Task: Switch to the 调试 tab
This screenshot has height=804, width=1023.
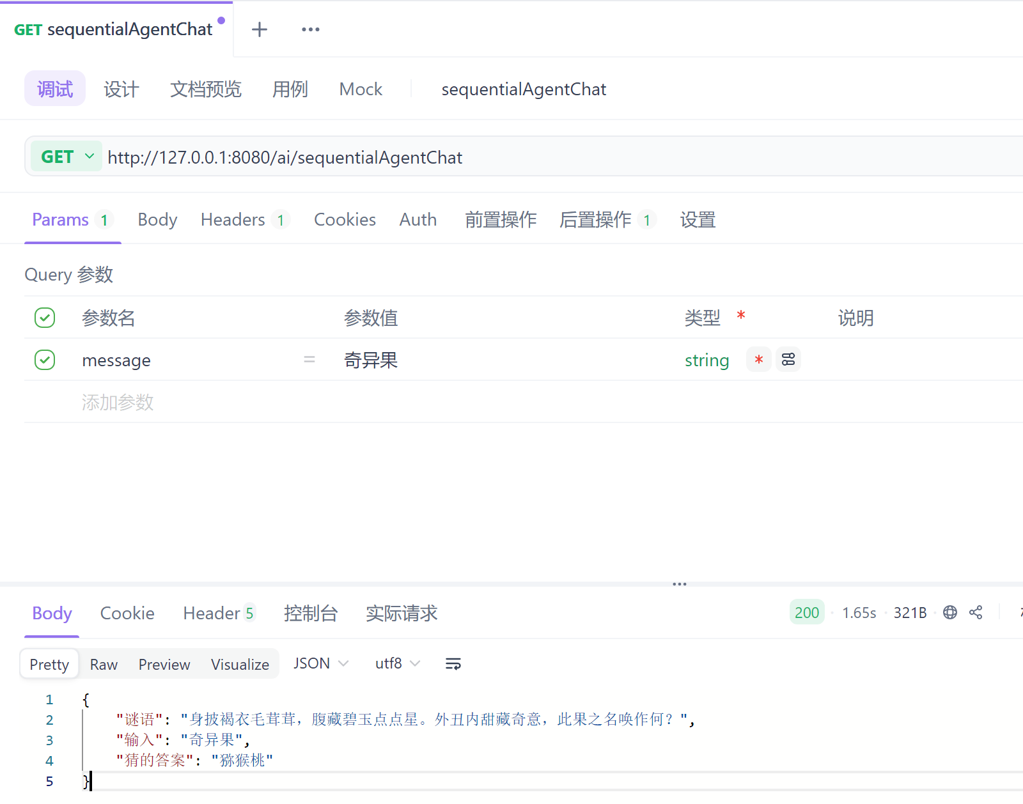Action: [x=55, y=89]
